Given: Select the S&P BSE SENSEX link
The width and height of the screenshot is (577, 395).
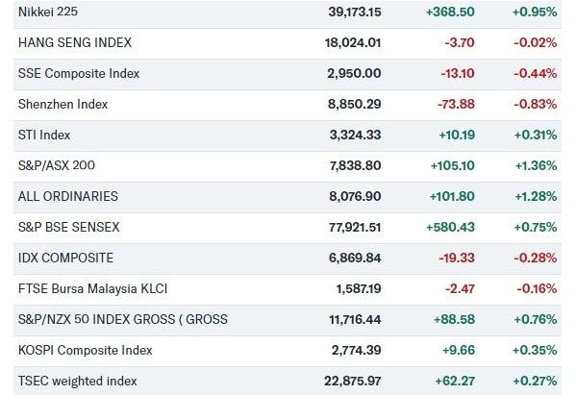Looking at the screenshot, I should coord(71,227).
